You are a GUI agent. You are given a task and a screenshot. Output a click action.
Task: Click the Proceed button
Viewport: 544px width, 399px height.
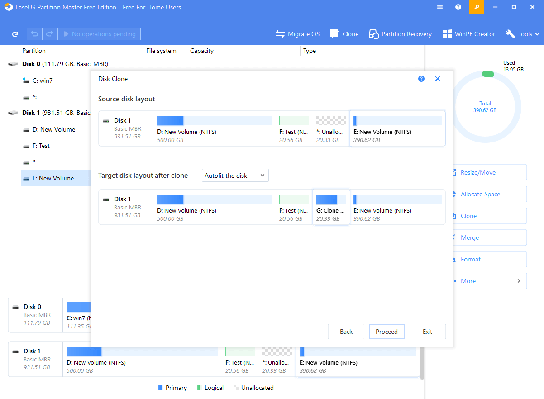pos(387,332)
